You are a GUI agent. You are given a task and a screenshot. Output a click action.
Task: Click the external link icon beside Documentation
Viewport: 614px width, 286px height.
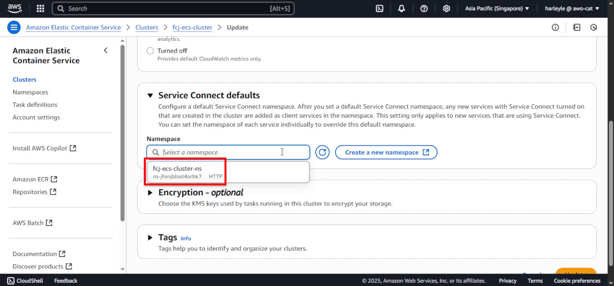click(x=62, y=254)
